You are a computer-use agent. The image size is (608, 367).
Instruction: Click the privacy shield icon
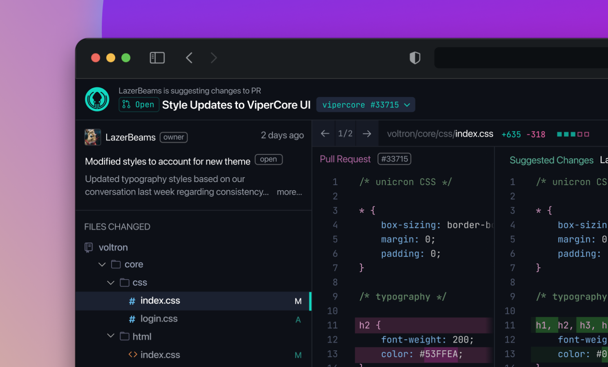[x=415, y=58]
